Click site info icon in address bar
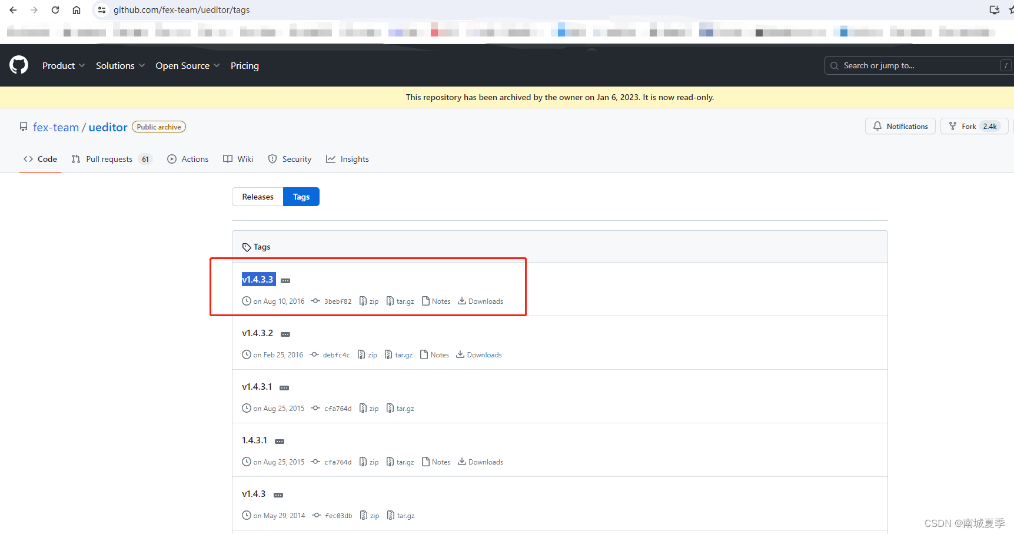Screen dimensions: 1014x534 click(x=102, y=10)
